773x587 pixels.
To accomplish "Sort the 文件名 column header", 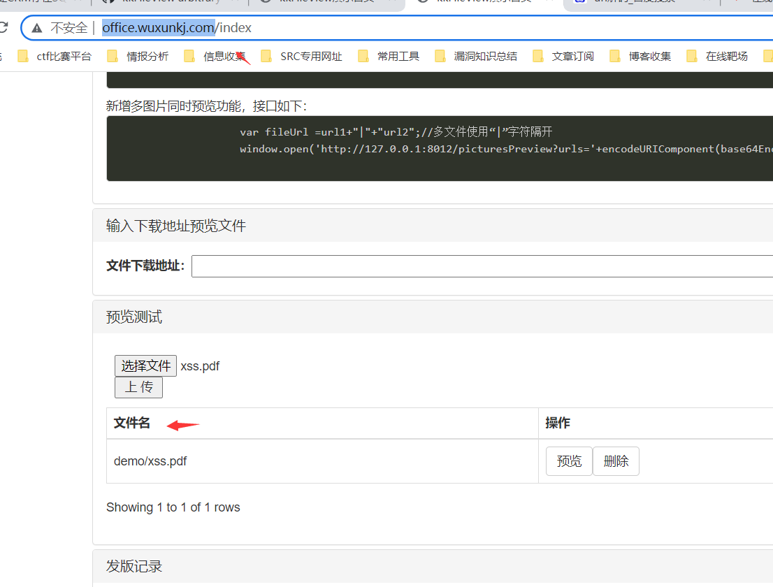I will pos(131,423).
